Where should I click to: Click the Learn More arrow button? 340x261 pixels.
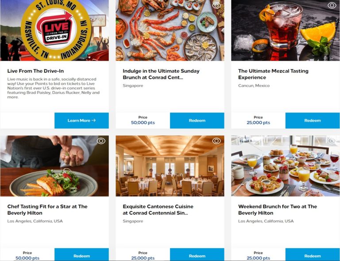81,120
